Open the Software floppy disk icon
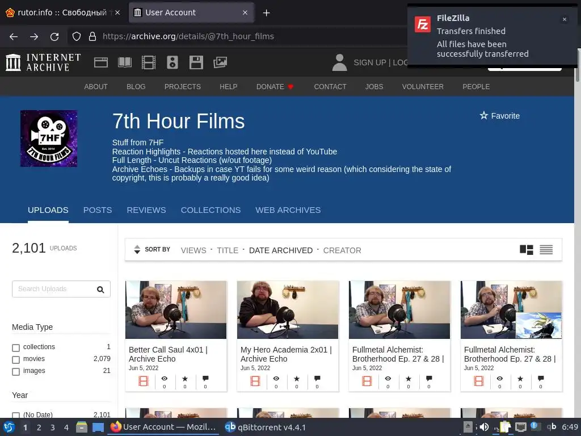 click(196, 62)
